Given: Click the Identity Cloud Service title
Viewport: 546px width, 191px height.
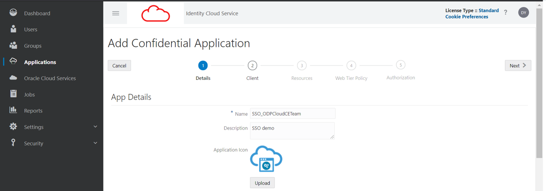Looking at the screenshot, I should tap(212, 13).
